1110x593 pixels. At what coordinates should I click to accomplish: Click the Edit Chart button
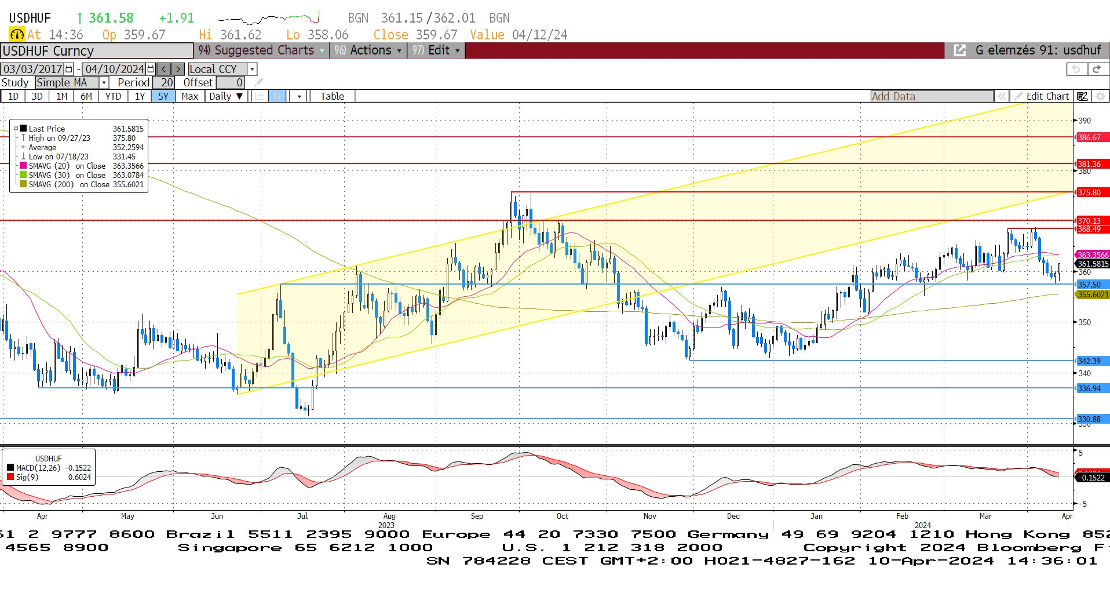1042,96
